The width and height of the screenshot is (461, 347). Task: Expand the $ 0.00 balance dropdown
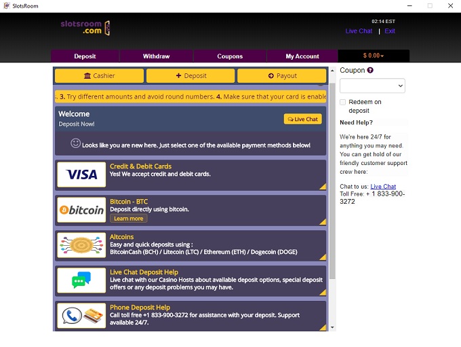click(374, 56)
